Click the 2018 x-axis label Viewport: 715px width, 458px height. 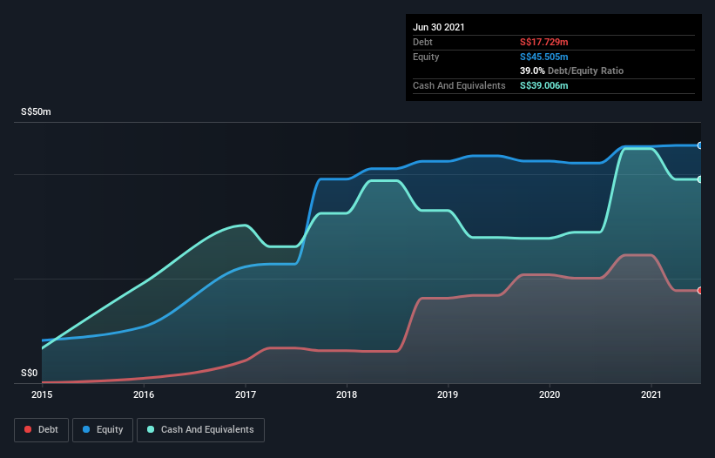point(347,394)
